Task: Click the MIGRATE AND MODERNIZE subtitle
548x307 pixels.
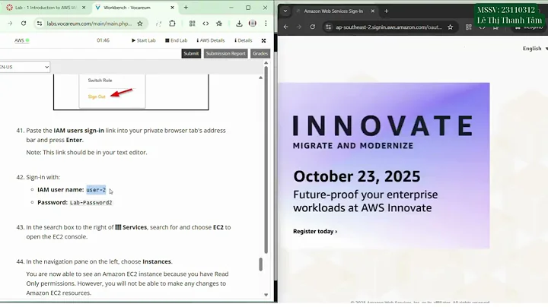Action: click(x=353, y=146)
